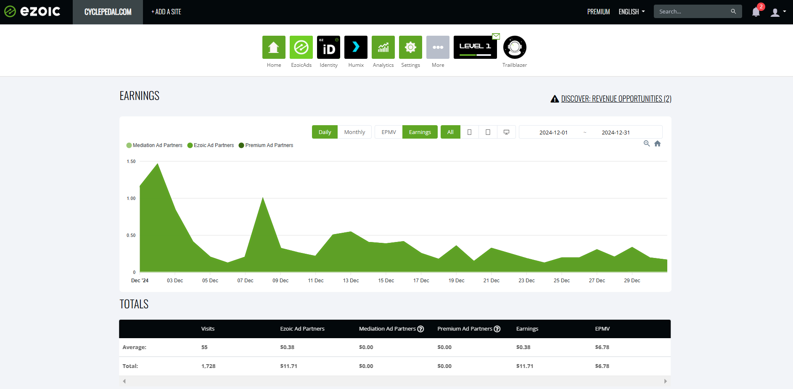The image size is (793, 389).
Task: Open Premium Ad Partners help icon
Action: click(x=497, y=329)
